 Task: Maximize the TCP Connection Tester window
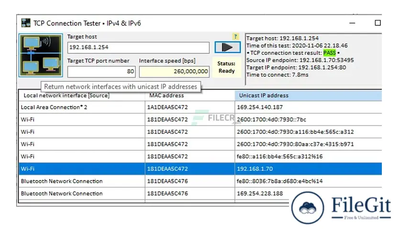378,23
